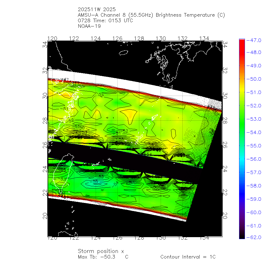Click the -56.0 colorbar label
Image resolution: width=278 pixels, height=278 pixels.
(254, 159)
